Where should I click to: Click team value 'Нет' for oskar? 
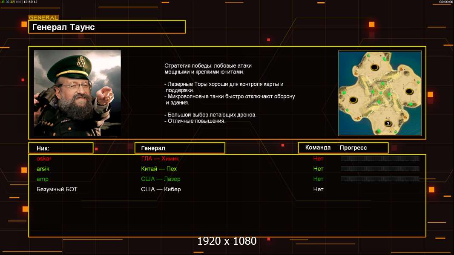[x=318, y=159]
